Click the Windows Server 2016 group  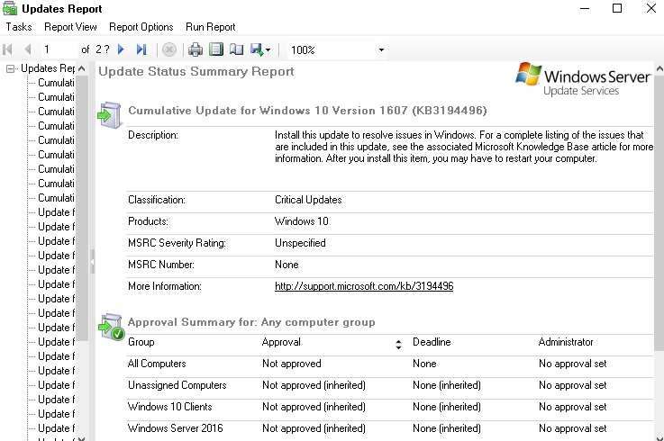click(x=176, y=428)
